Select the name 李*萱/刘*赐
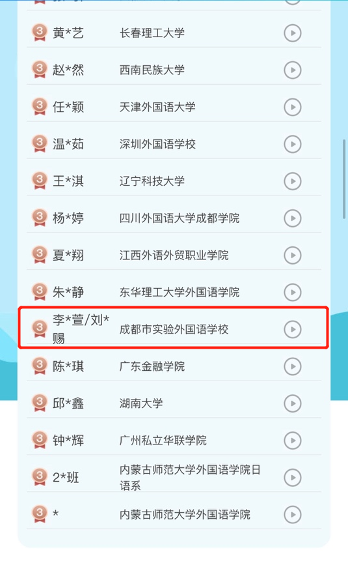Viewport: 348px width, 567px height. coord(81,329)
